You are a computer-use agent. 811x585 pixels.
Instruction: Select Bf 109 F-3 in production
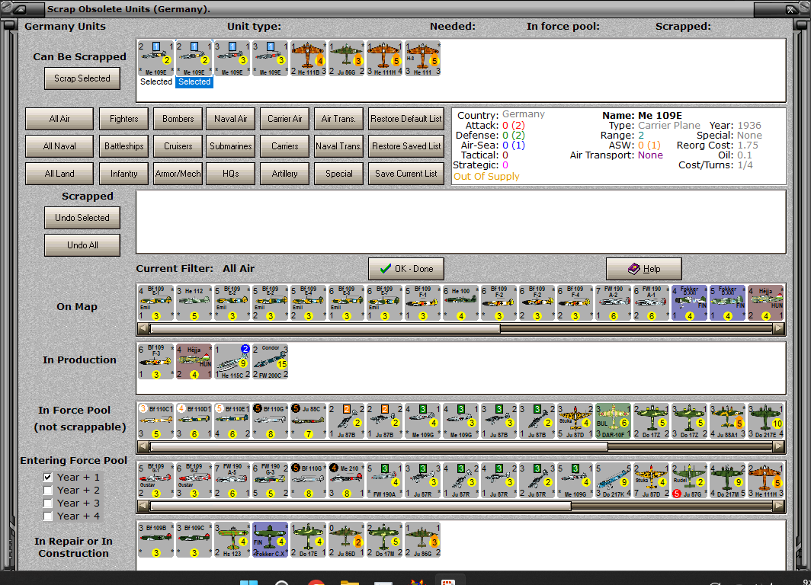[x=155, y=361]
